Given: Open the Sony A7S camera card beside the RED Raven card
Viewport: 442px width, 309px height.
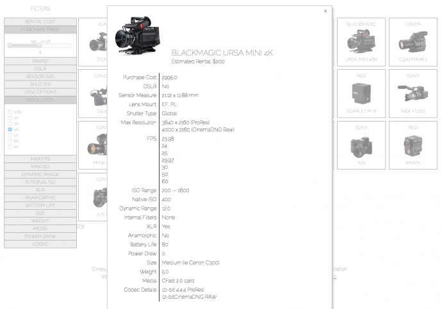Looking at the screenshot, I should point(361,145).
